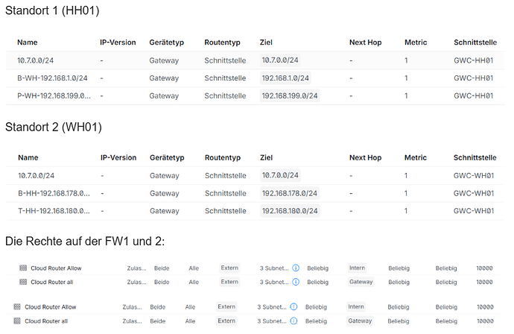Click Ziel column header in Standort 1 table
The height and width of the screenshot is (334, 514).
(x=266, y=42)
